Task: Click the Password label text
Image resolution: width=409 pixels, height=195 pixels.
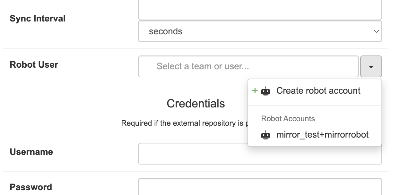Action: 31,187
